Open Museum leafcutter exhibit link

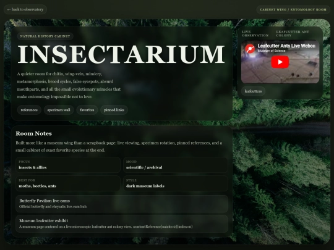click(122, 223)
